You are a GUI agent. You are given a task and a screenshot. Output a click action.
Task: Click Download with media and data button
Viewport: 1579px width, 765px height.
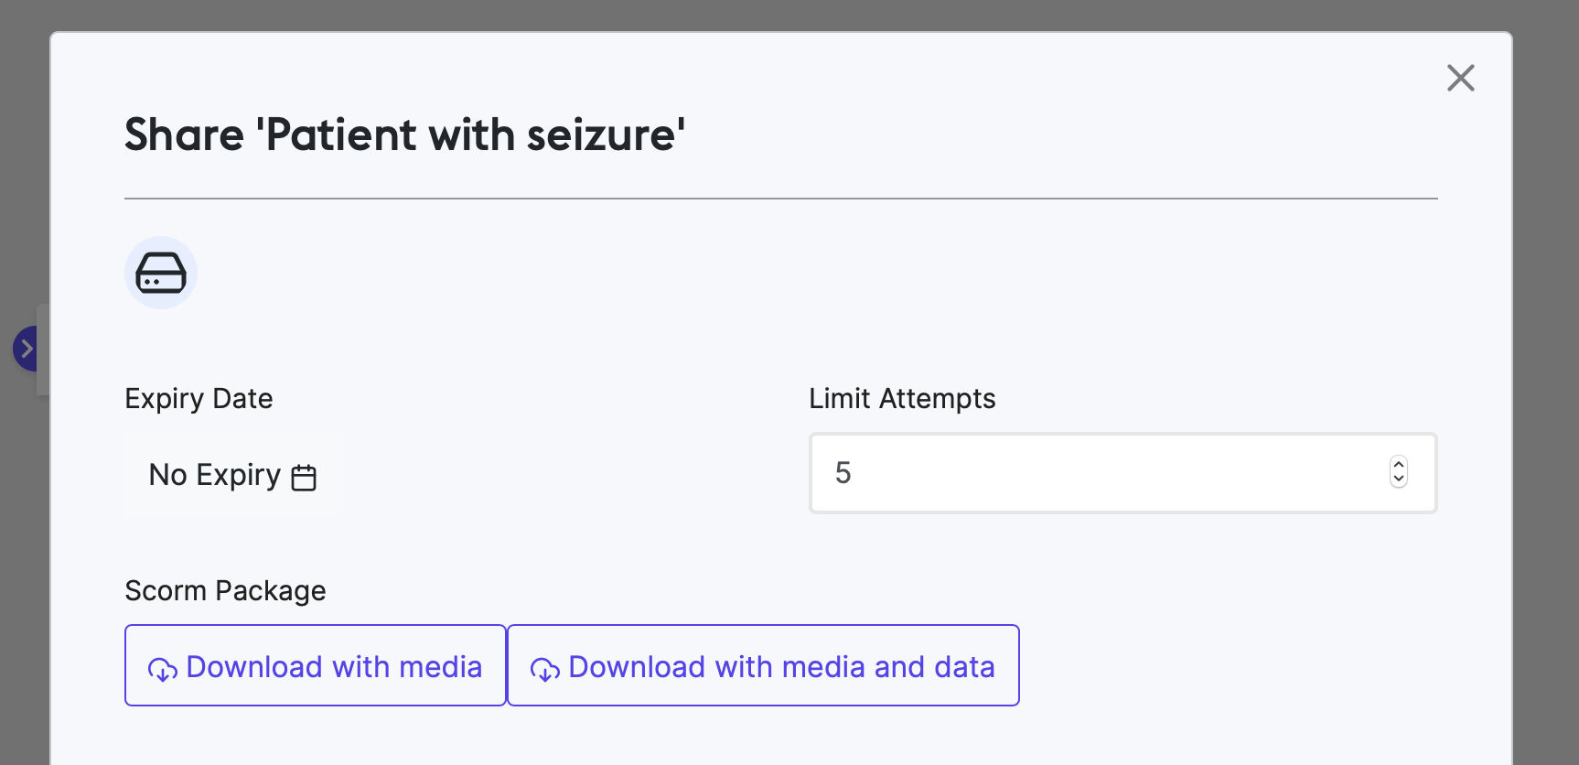pyautogui.click(x=763, y=665)
